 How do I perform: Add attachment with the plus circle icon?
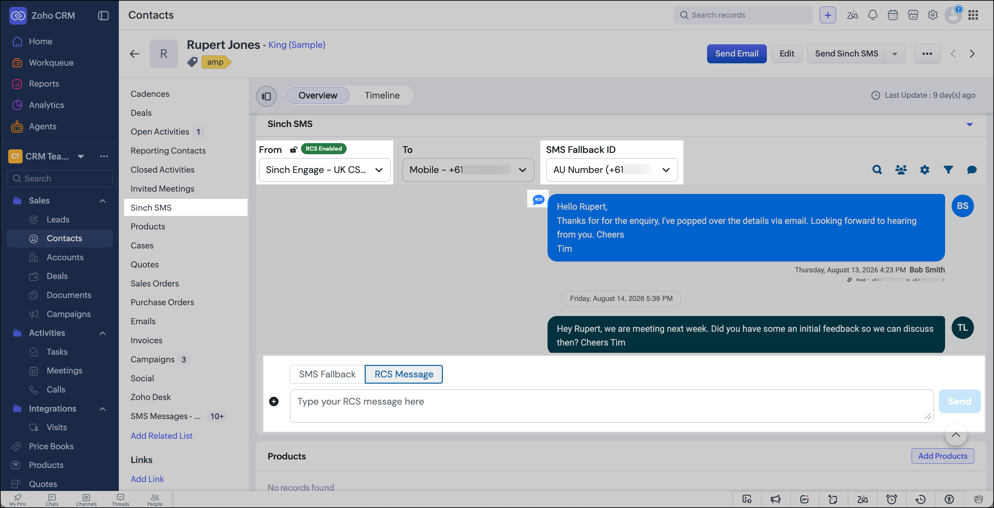(273, 402)
